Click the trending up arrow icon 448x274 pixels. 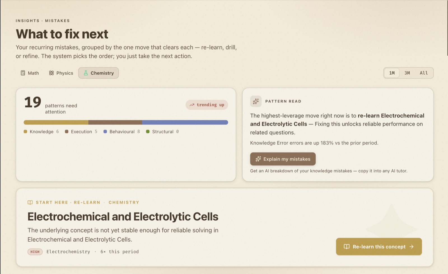click(x=192, y=105)
